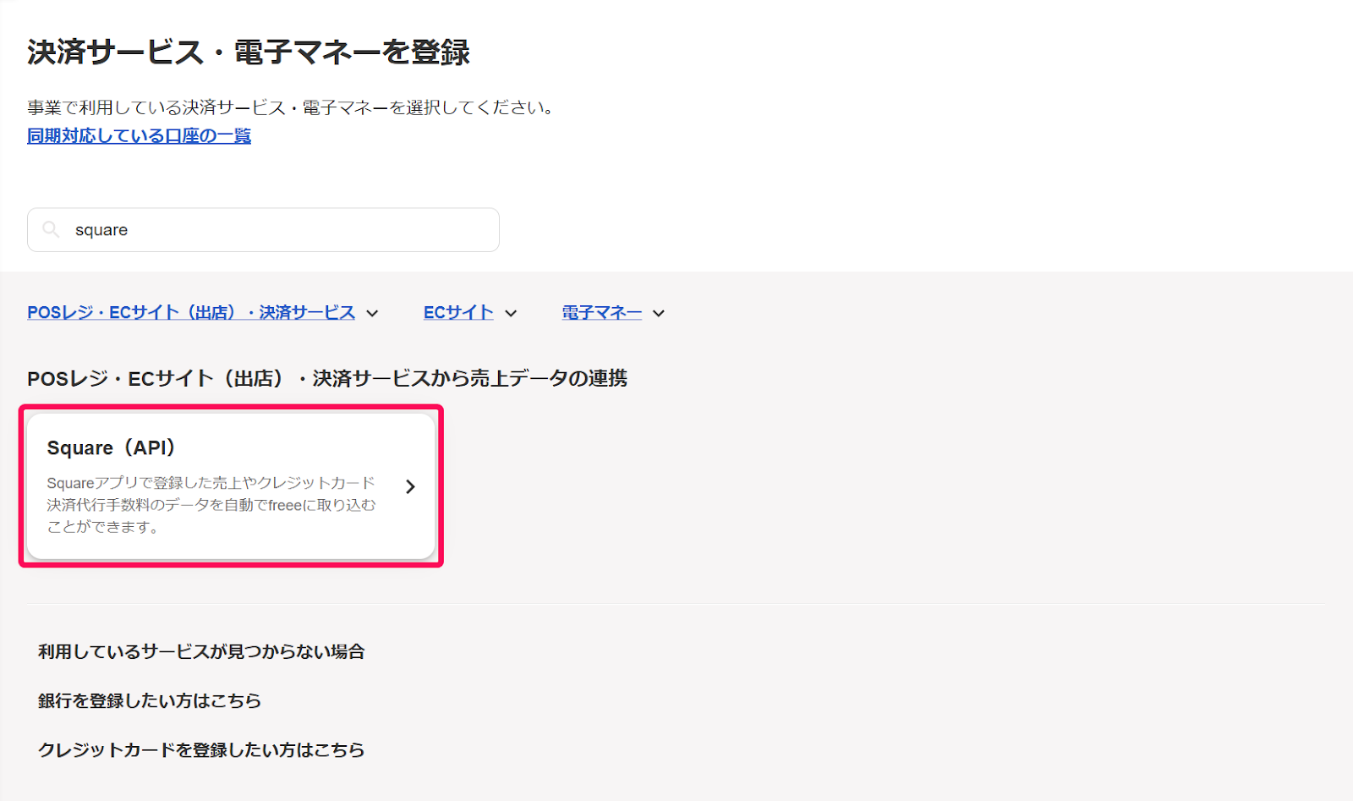The height and width of the screenshot is (801, 1353).
Task: Expand chevron next to 電子マネー
Action: click(659, 313)
